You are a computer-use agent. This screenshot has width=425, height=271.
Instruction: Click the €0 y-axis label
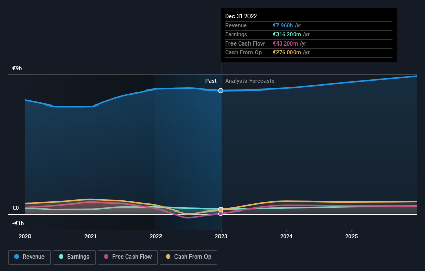[16, 208]
